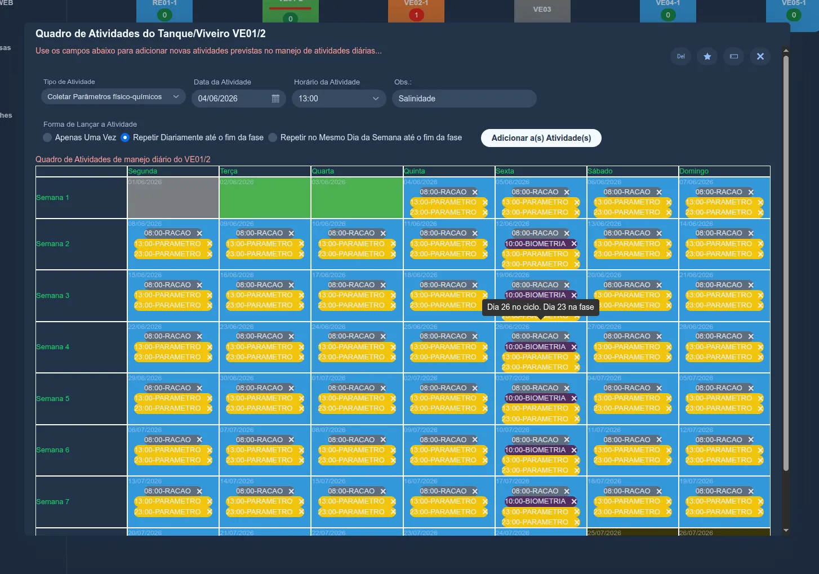Click the 0 counter badge on VE04-1
Image resolution: width=819 pixels, height=574 pixels.
coord(668,15)
